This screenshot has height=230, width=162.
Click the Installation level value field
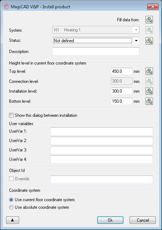(122, 91)
